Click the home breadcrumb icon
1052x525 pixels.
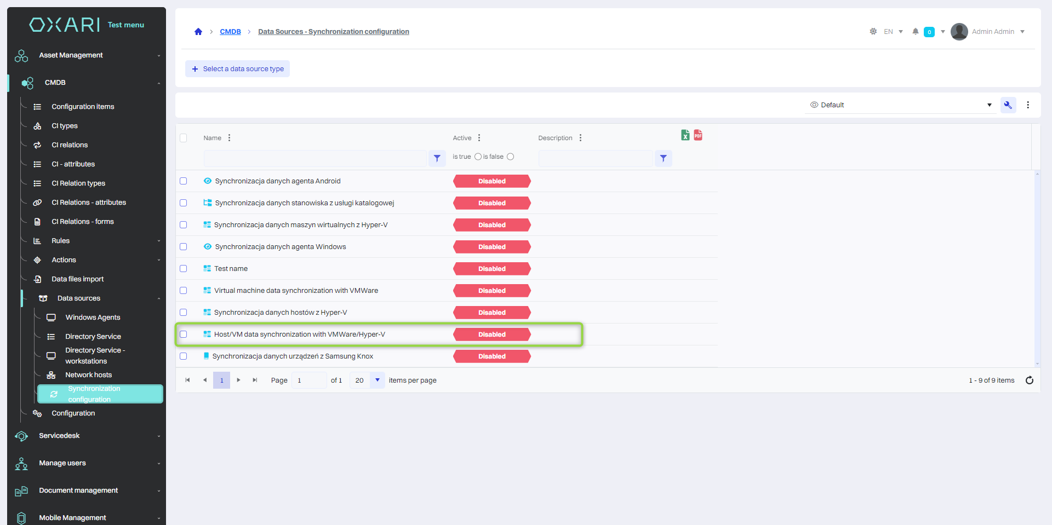pyautogui.click(x=198, y=32)
